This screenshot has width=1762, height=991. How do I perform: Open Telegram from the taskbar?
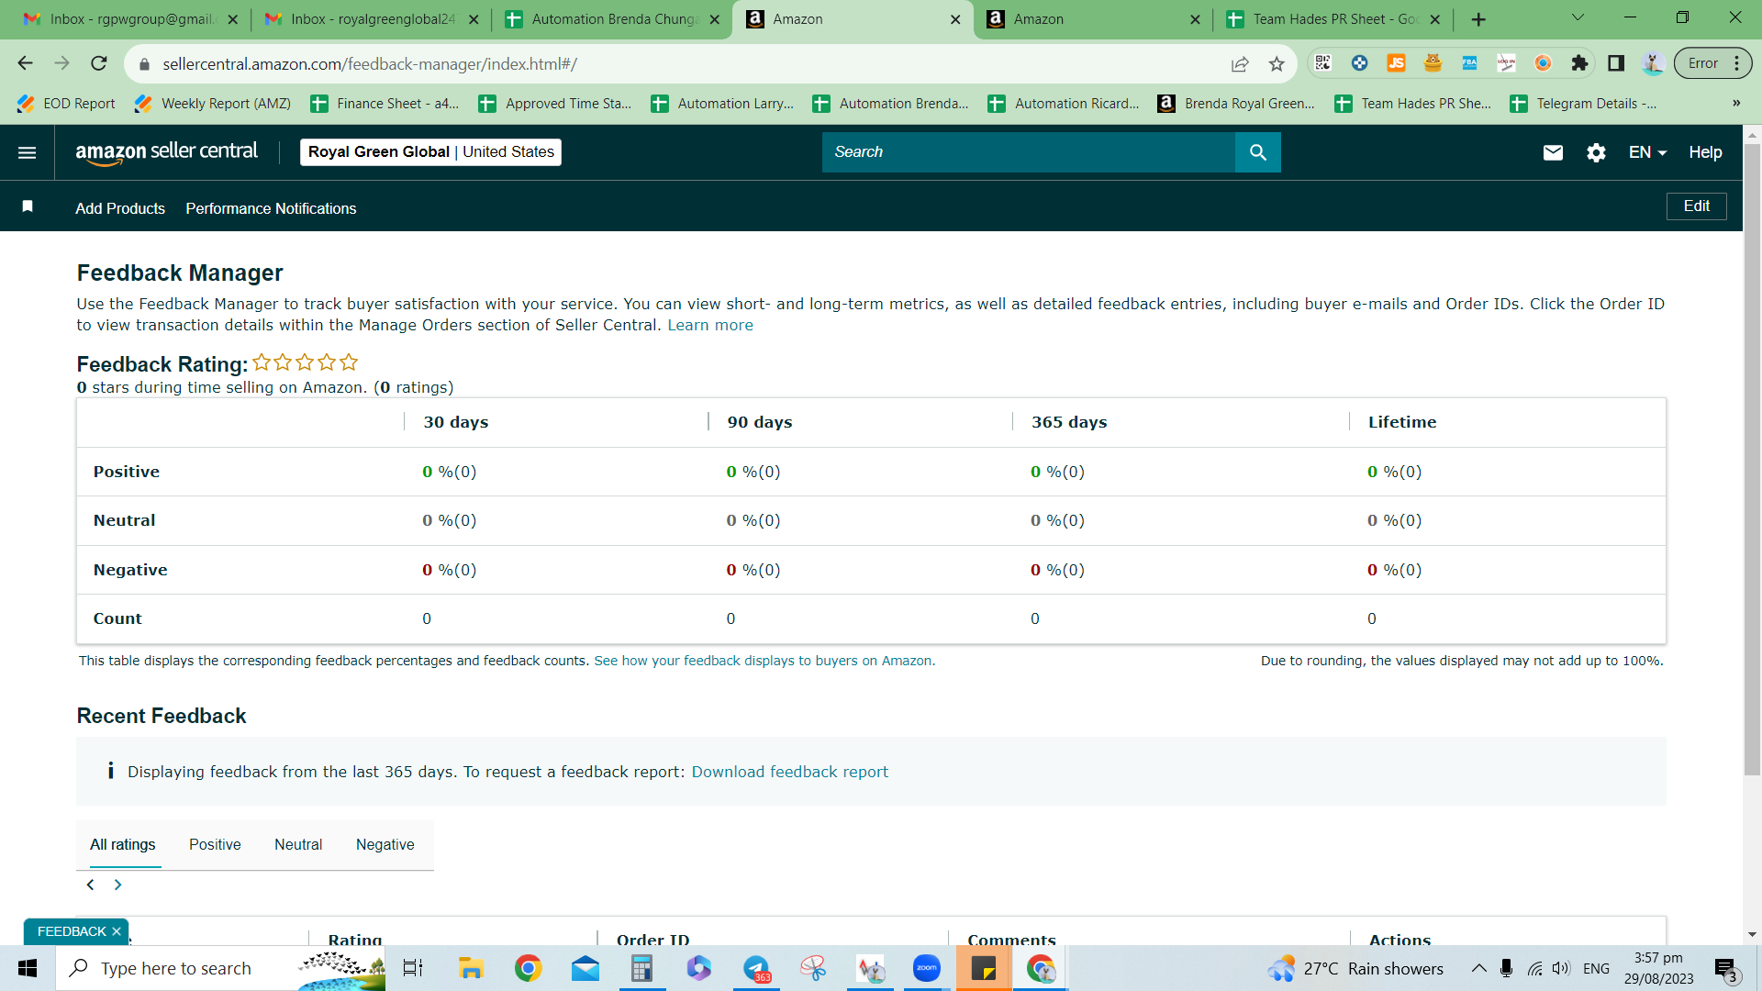[x=757, y=968]
